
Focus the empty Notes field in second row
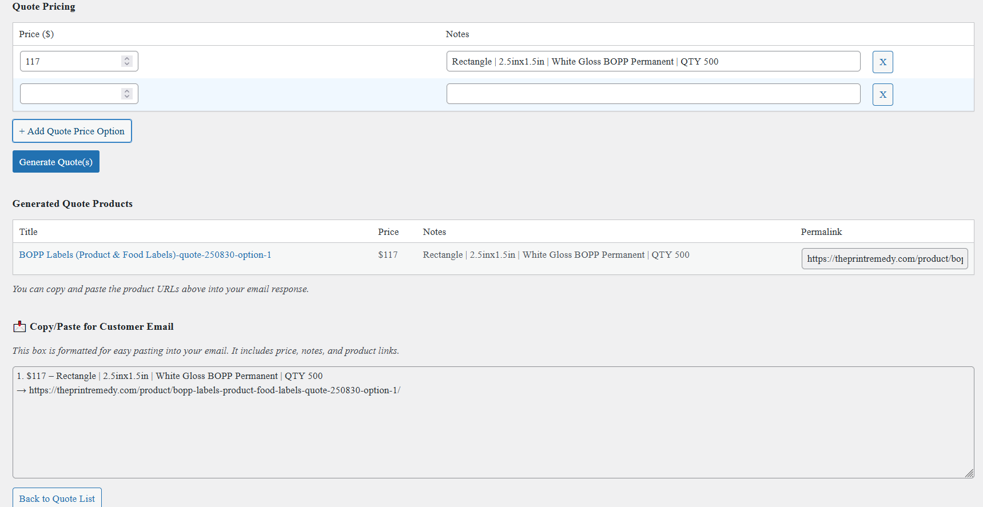pos(652,94)
